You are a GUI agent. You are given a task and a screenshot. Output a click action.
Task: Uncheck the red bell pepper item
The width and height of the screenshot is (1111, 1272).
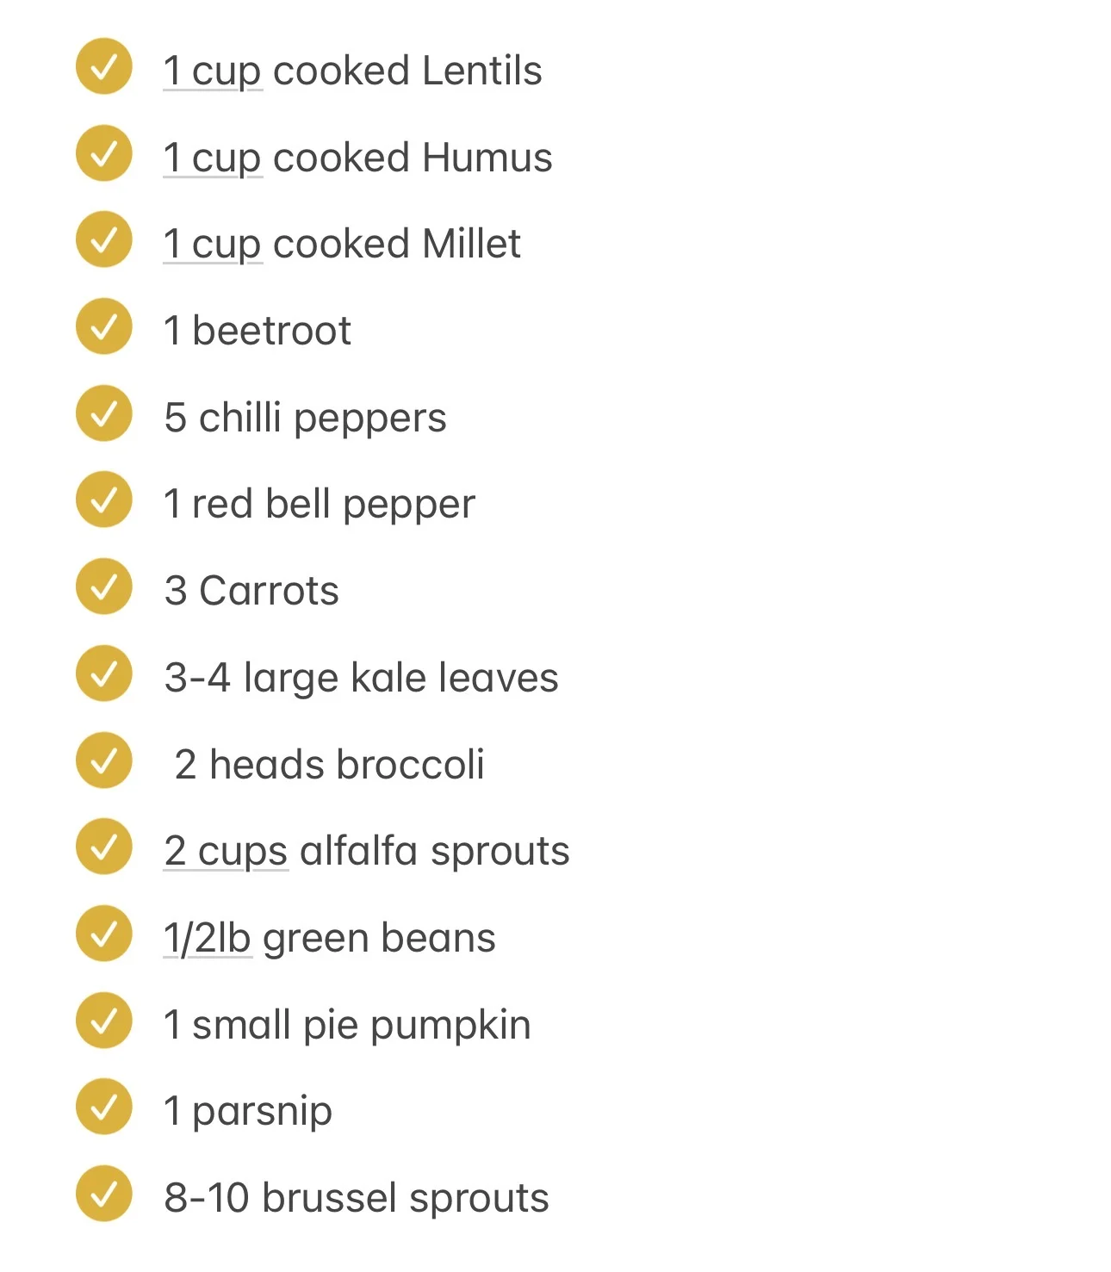pos(104,499)
